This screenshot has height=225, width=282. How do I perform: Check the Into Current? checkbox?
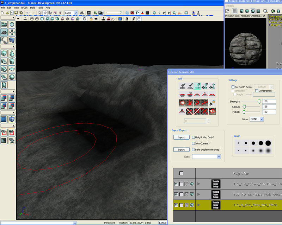tap(193, 143)
